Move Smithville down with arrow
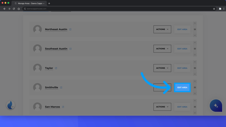The image size is (226, 127). tap(195, 94)
